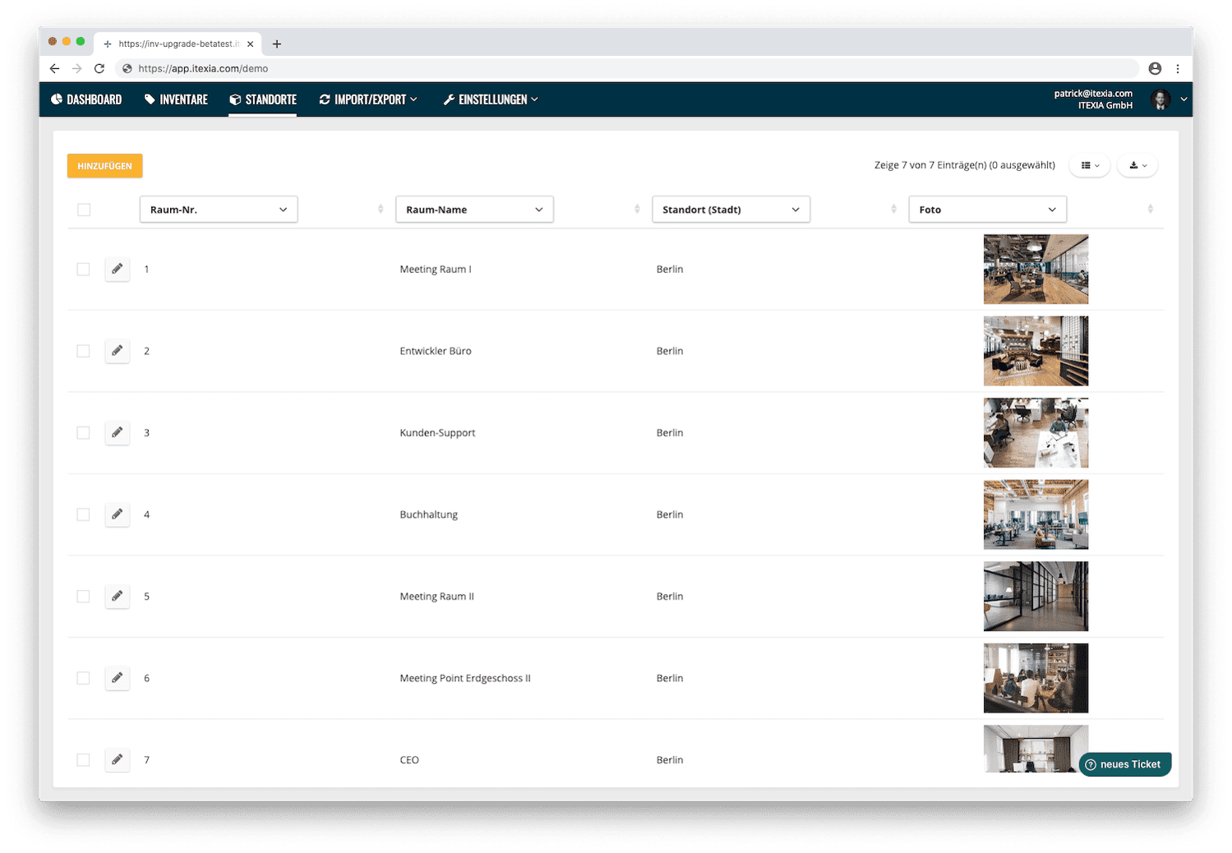
Task: Sort by the Foto column arrows
Action: click(x=1150, y=210)
